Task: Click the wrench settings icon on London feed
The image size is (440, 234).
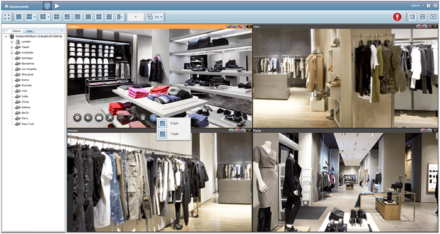Action: click(x=131, y=118)
